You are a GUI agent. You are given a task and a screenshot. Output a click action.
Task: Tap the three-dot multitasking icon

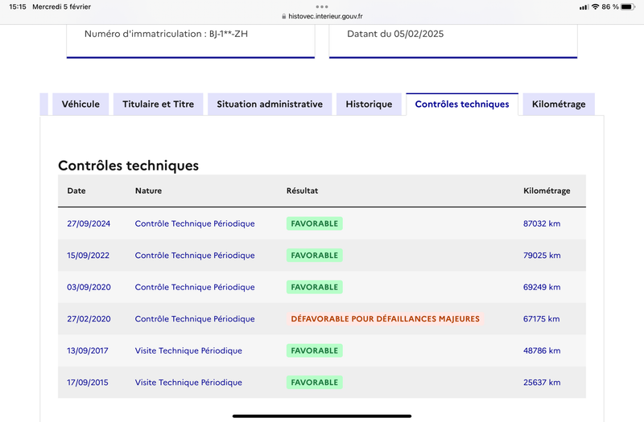click(x=321, y=6)
